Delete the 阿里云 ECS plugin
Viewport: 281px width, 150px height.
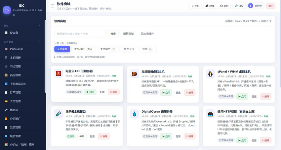pyautogui.click(x=114, y=92)
